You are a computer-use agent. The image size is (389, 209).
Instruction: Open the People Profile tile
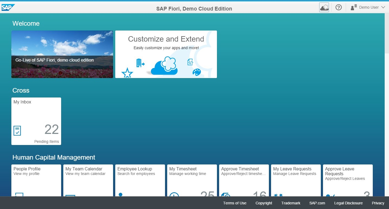[36, 180]
